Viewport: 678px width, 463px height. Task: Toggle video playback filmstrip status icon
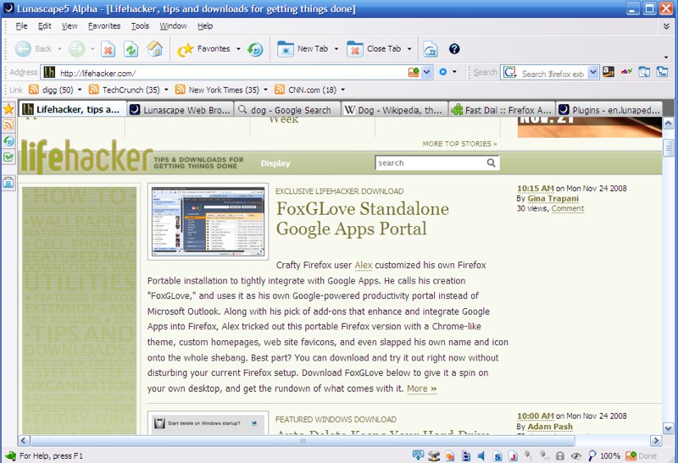click(x=465, y=456)
